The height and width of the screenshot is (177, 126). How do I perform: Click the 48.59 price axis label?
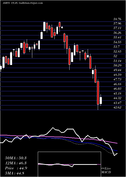click(117, 75)
